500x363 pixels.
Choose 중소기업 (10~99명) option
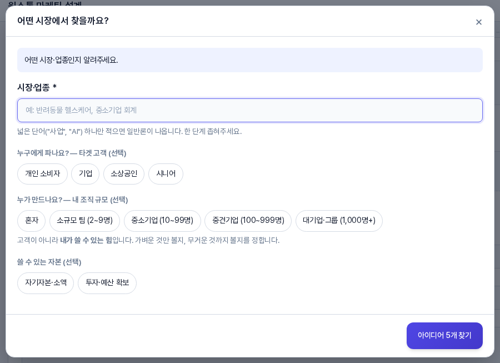pyautogui.click(x=162, y=221)
